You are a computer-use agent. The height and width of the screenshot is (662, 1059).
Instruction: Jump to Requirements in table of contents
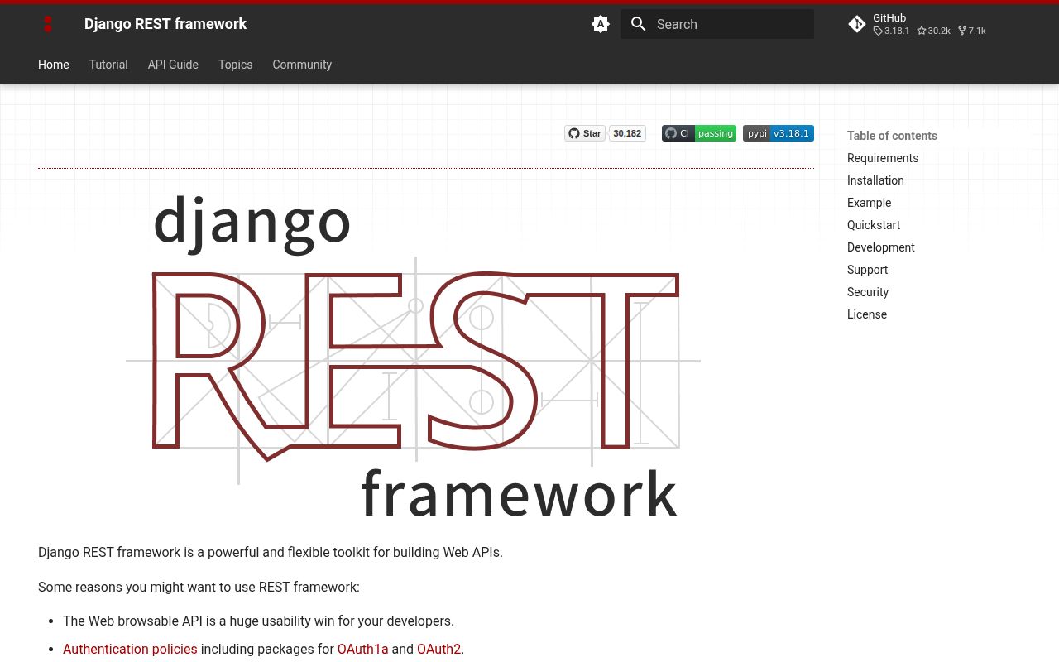click(x=883, y=158)
